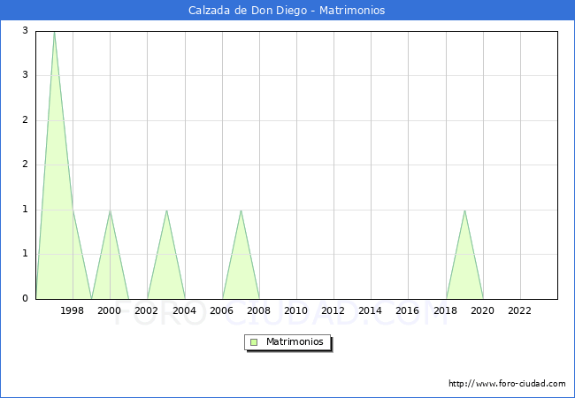This screenshot has height=398, width=575.
Task: Click the 2014 x-axis label
Action: coord(371,310)
